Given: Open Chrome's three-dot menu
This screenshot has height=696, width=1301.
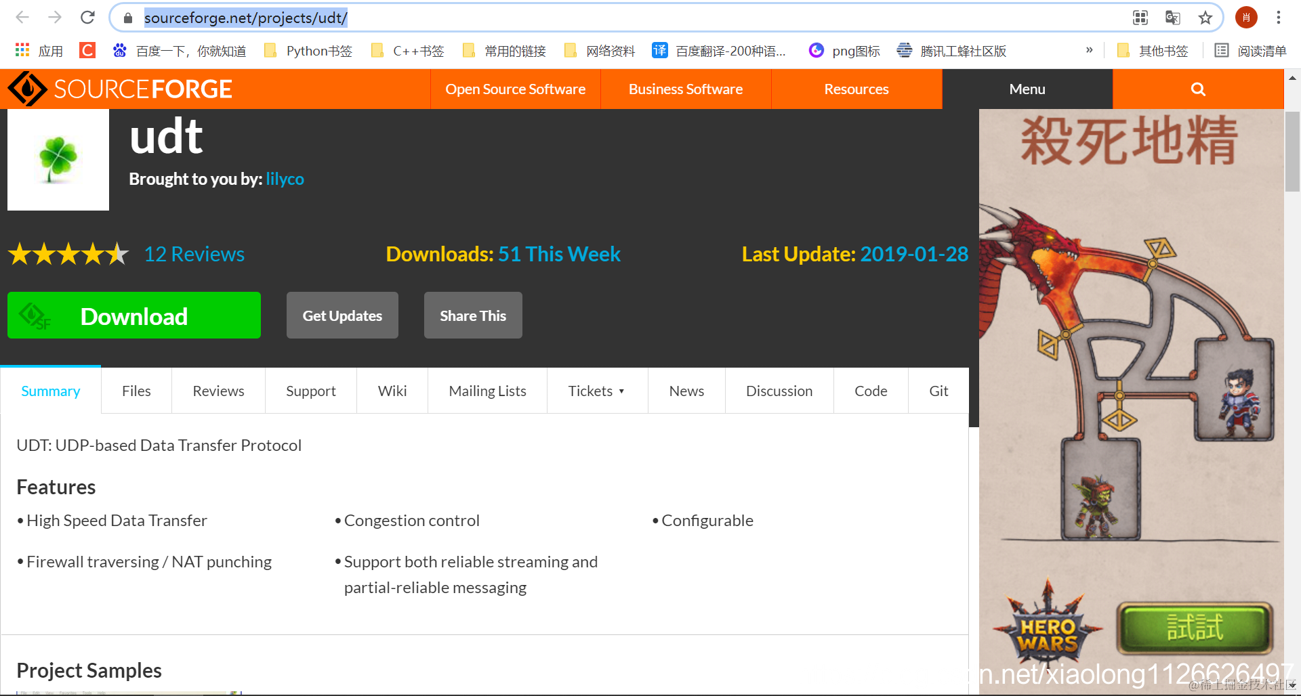Looking at the screenshot, I should 1279,18.
